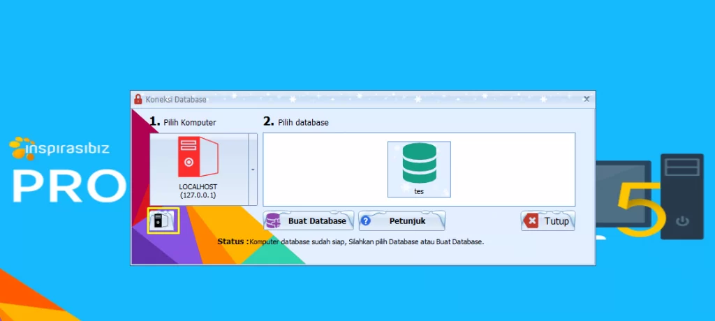715x321 pixels.
Task: Click the purple database icon on Buat Database
Action: [274, 221]
